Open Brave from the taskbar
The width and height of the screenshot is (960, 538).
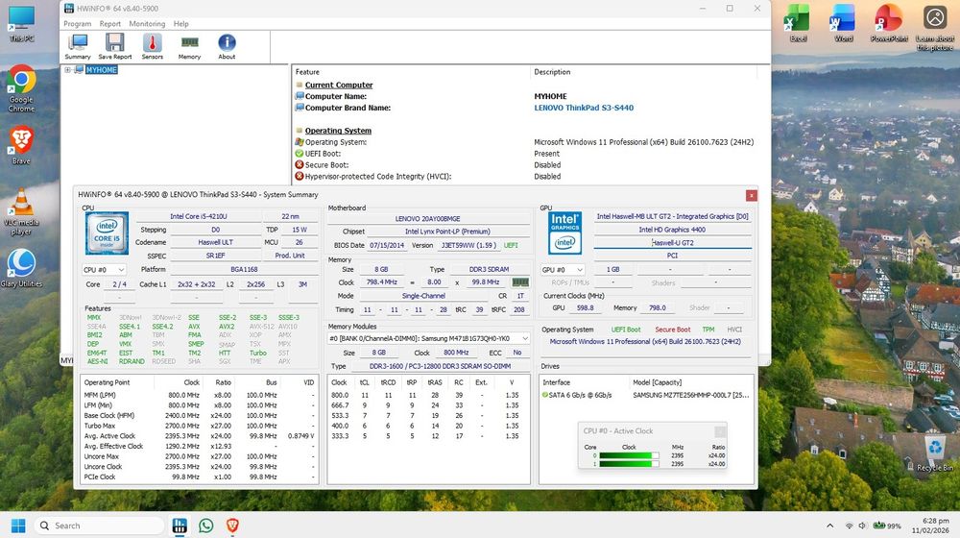[232, 526]
